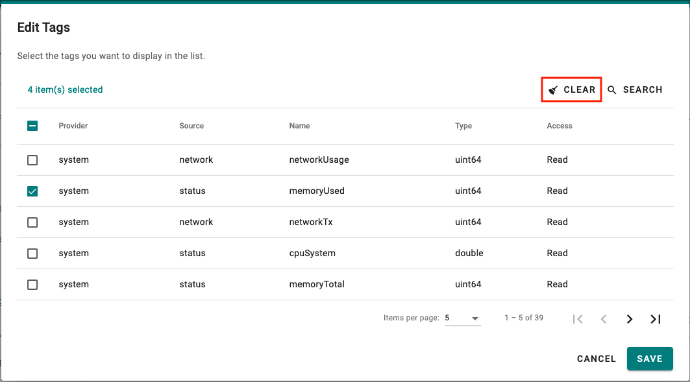Click the magnifier Search icon

point(611,90)
